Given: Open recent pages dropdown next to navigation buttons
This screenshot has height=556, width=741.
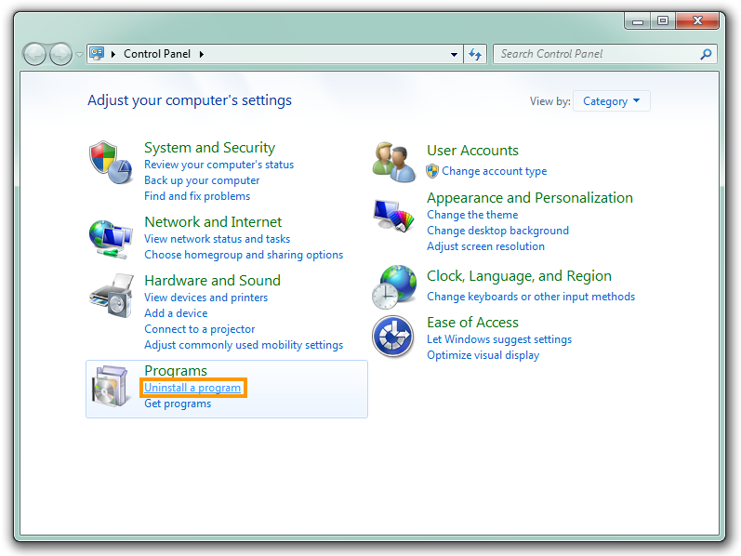Looking at the screenshot, I should click(79, 55).
